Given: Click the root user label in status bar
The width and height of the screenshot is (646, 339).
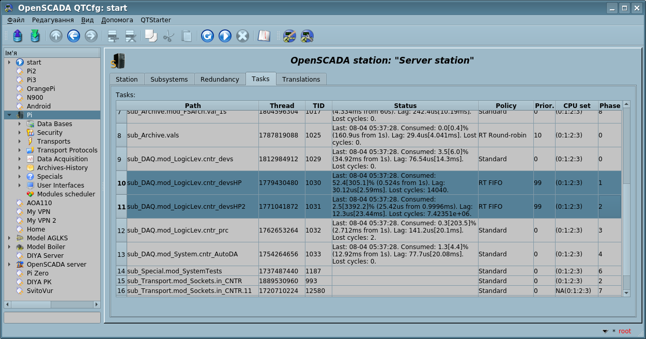Looking at the screenshot, I should coord(624,331).
